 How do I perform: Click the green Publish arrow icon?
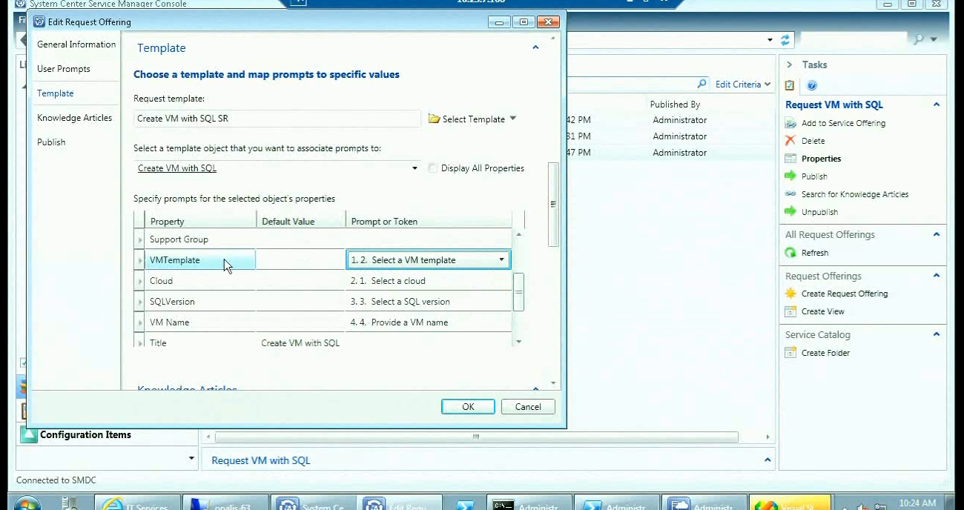tap(790, 176)
